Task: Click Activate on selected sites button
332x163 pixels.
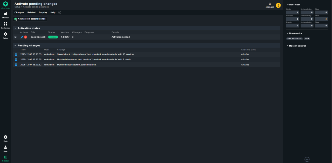Action: coord(30,19)
